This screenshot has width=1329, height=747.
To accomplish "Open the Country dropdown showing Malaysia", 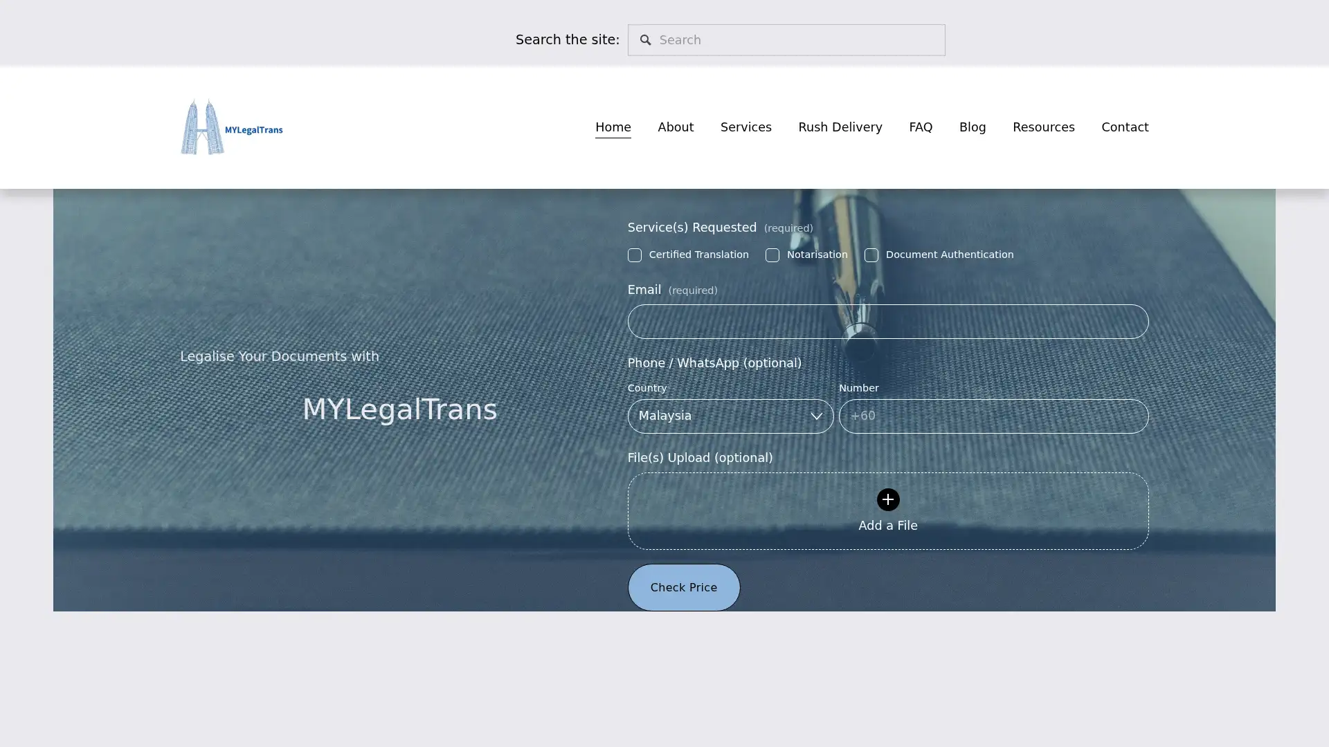I will pos(730,416).
